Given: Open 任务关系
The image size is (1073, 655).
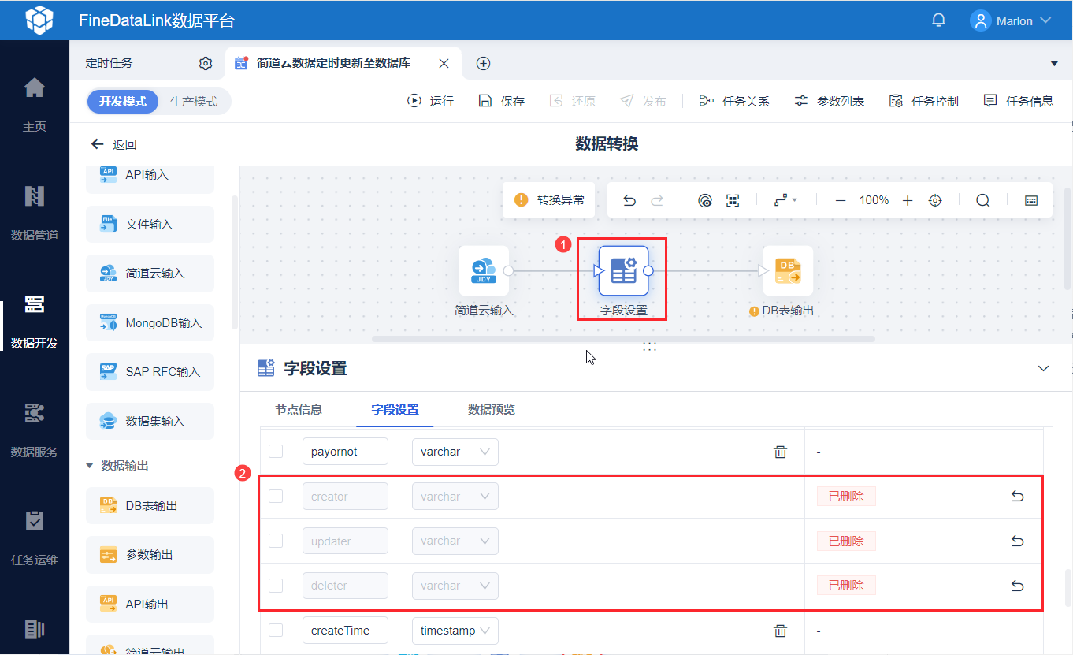Looking at the screenshot, I should (x=734, y=101).
